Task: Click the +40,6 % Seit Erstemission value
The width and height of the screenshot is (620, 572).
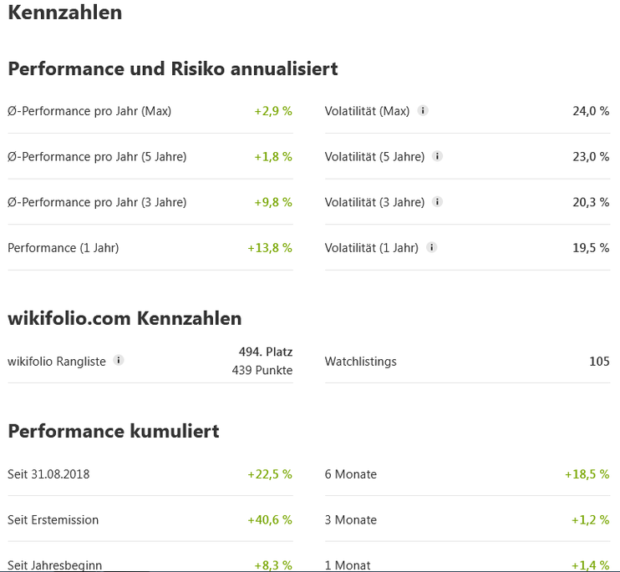Action: pos(270,520)
